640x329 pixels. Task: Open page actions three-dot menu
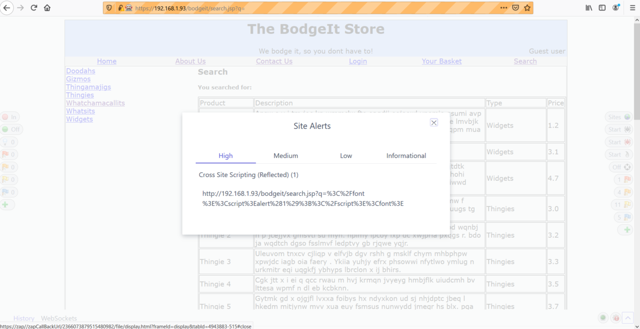click(x=504, y=8)
